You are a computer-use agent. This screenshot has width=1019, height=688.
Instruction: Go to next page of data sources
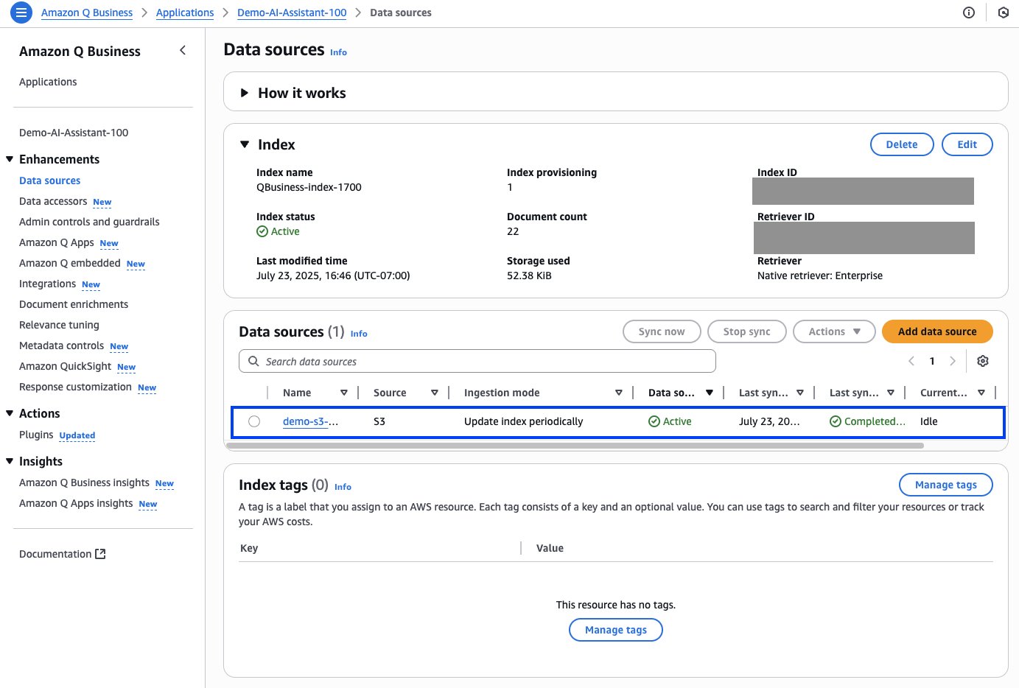coord(953,361)
